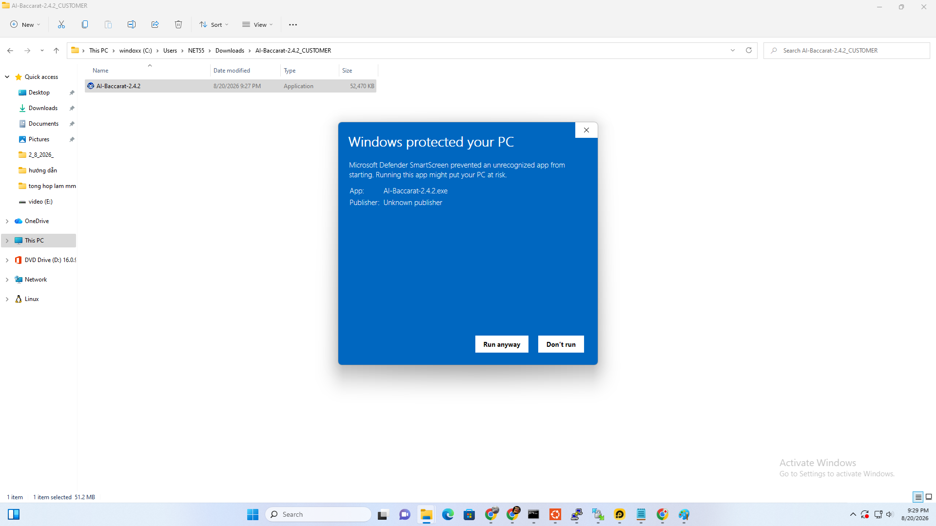Open Task View on taskbar
Image resolution: width=936 pixels, height=526 pixels.
tap(383, 514)
